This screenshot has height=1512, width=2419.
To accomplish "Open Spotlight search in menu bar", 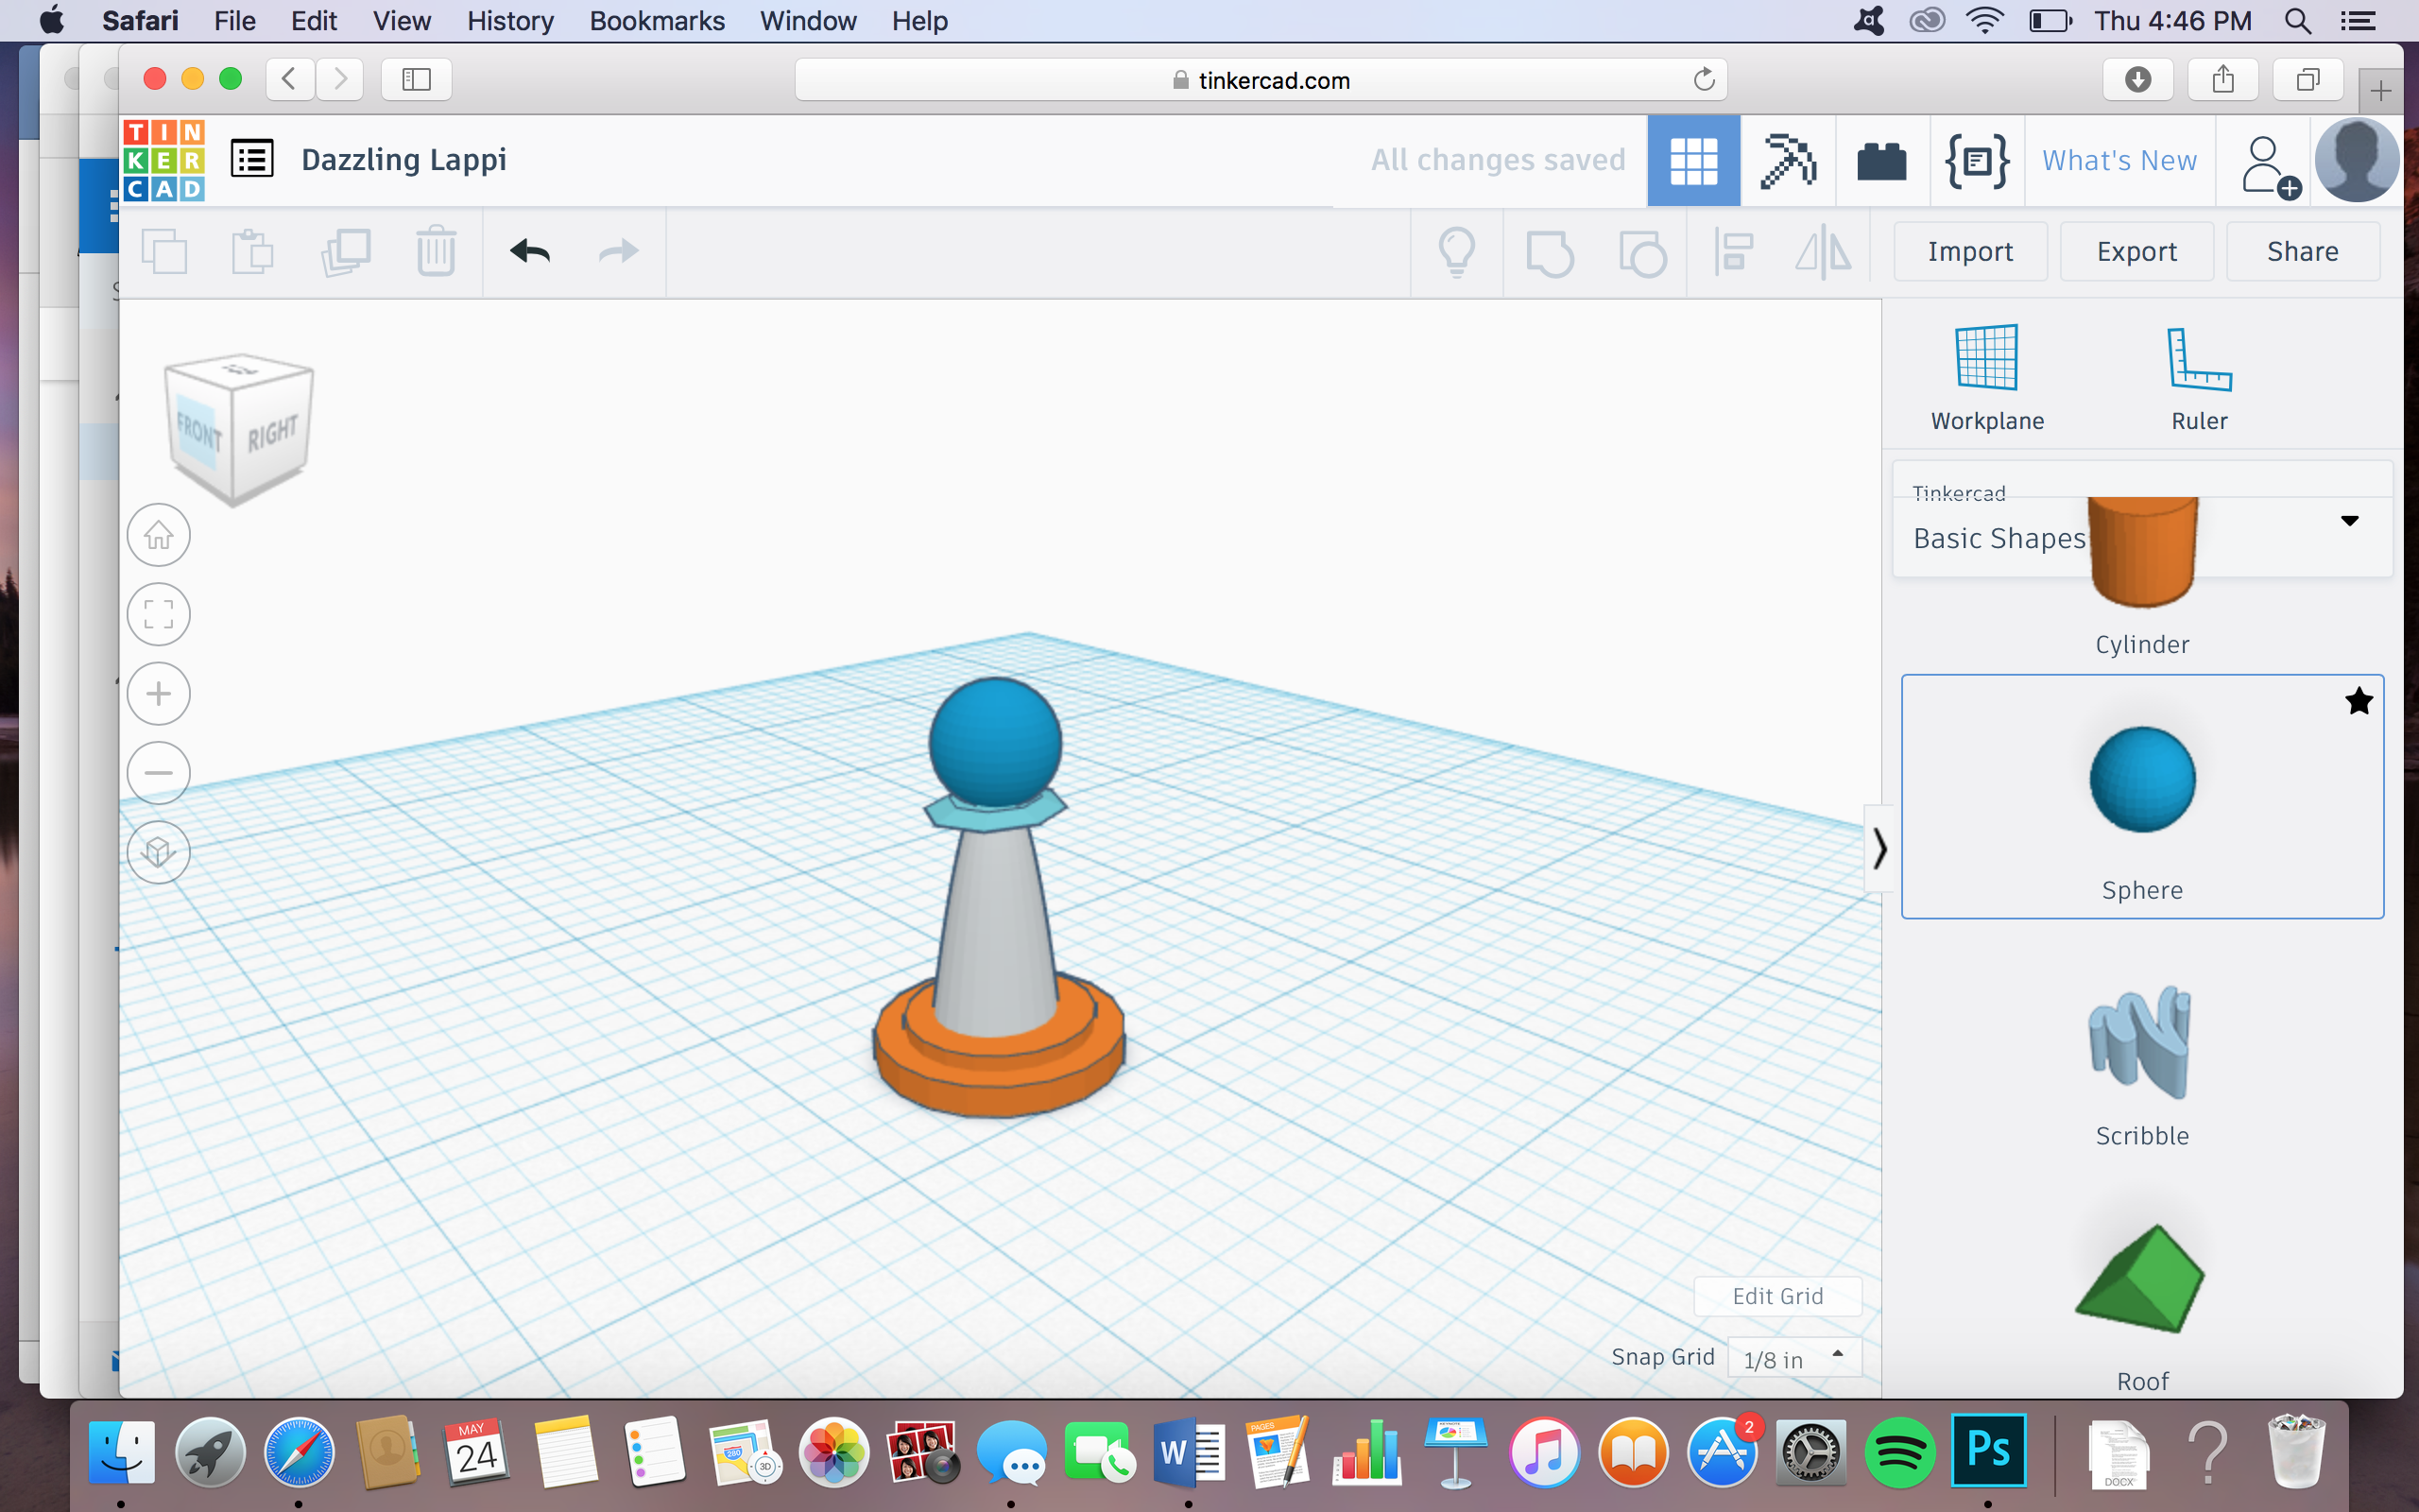I will pyautogui.click(x=2298, y=20).
